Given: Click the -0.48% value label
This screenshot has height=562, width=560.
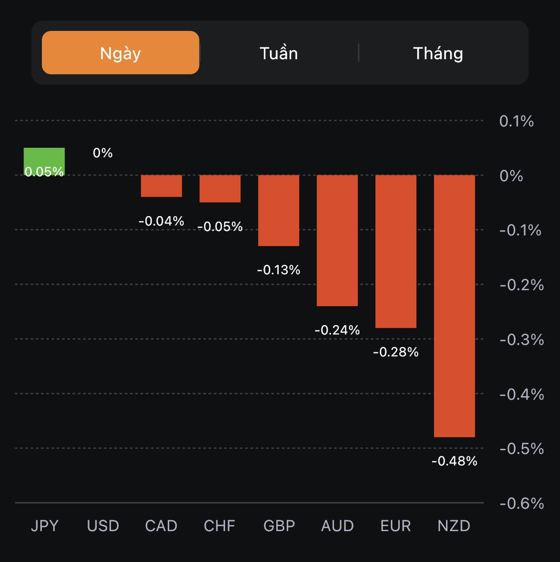Looking at the screenshot, I should click(454, 461).
